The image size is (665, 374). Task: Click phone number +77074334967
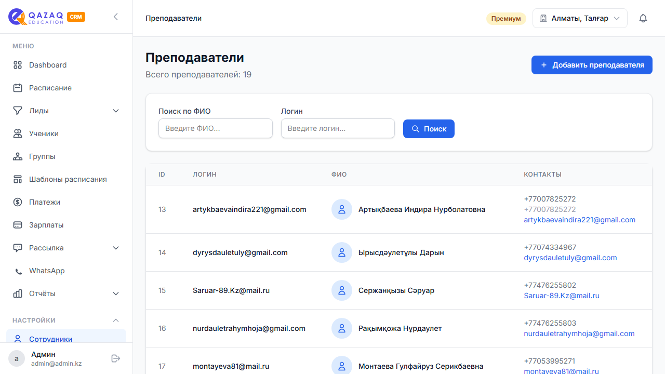point(550,247)
